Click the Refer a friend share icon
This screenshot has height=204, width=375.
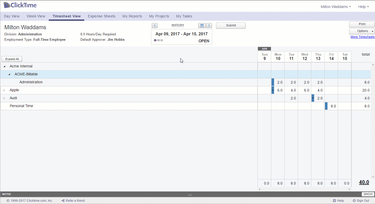tap(63, 200)
